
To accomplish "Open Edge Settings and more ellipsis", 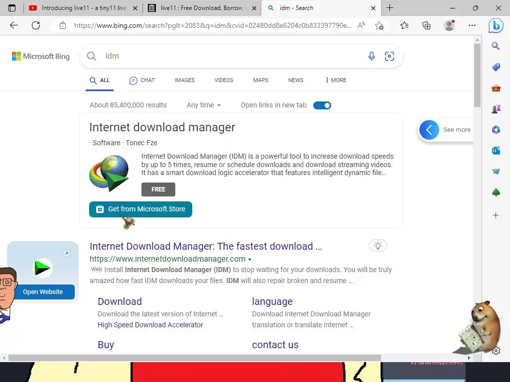I will pyautogui.click(x=472, y=25).
